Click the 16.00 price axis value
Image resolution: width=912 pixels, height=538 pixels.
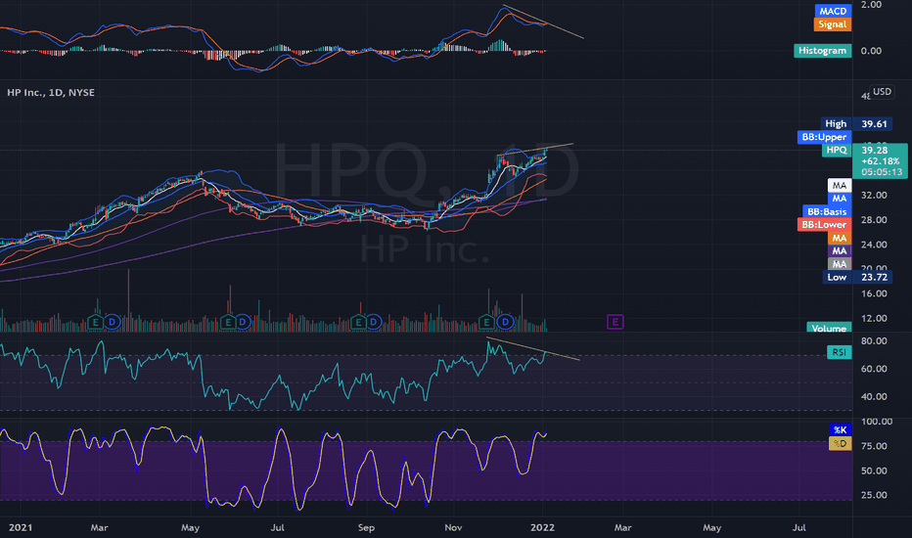874,293
